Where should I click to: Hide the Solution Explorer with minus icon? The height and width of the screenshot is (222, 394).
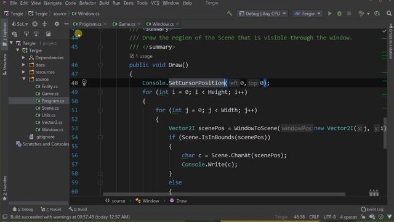click(x=66, y=24)
